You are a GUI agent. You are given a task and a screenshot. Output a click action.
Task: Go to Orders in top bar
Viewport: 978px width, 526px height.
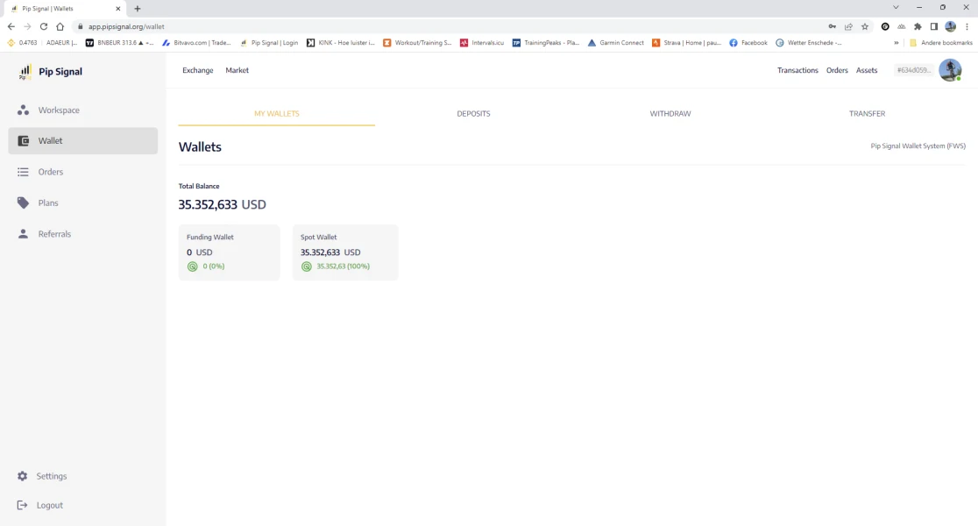pos(837,70)
